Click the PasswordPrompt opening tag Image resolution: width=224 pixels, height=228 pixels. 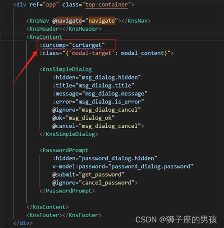[x=65, y=150]
